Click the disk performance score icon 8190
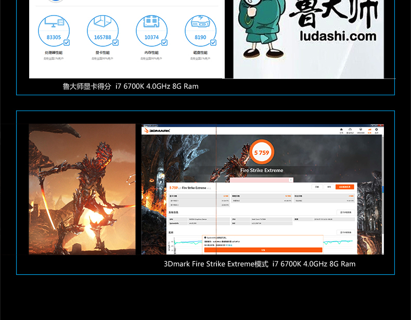This screenshot has height=320, width=411. click(x=200, y=31)
